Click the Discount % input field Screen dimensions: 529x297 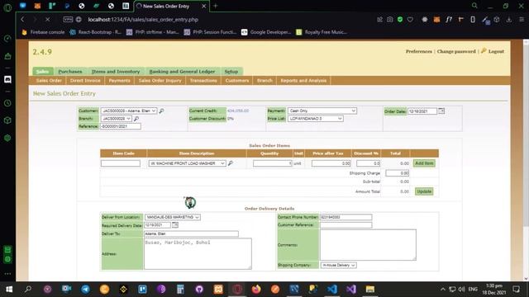click(x=369, y=163)
